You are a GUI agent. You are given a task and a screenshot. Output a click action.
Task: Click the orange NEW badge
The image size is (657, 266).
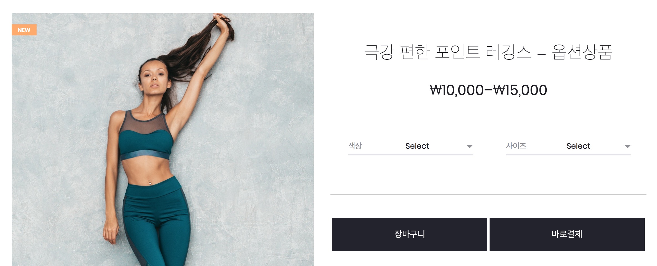coord(24,30)
